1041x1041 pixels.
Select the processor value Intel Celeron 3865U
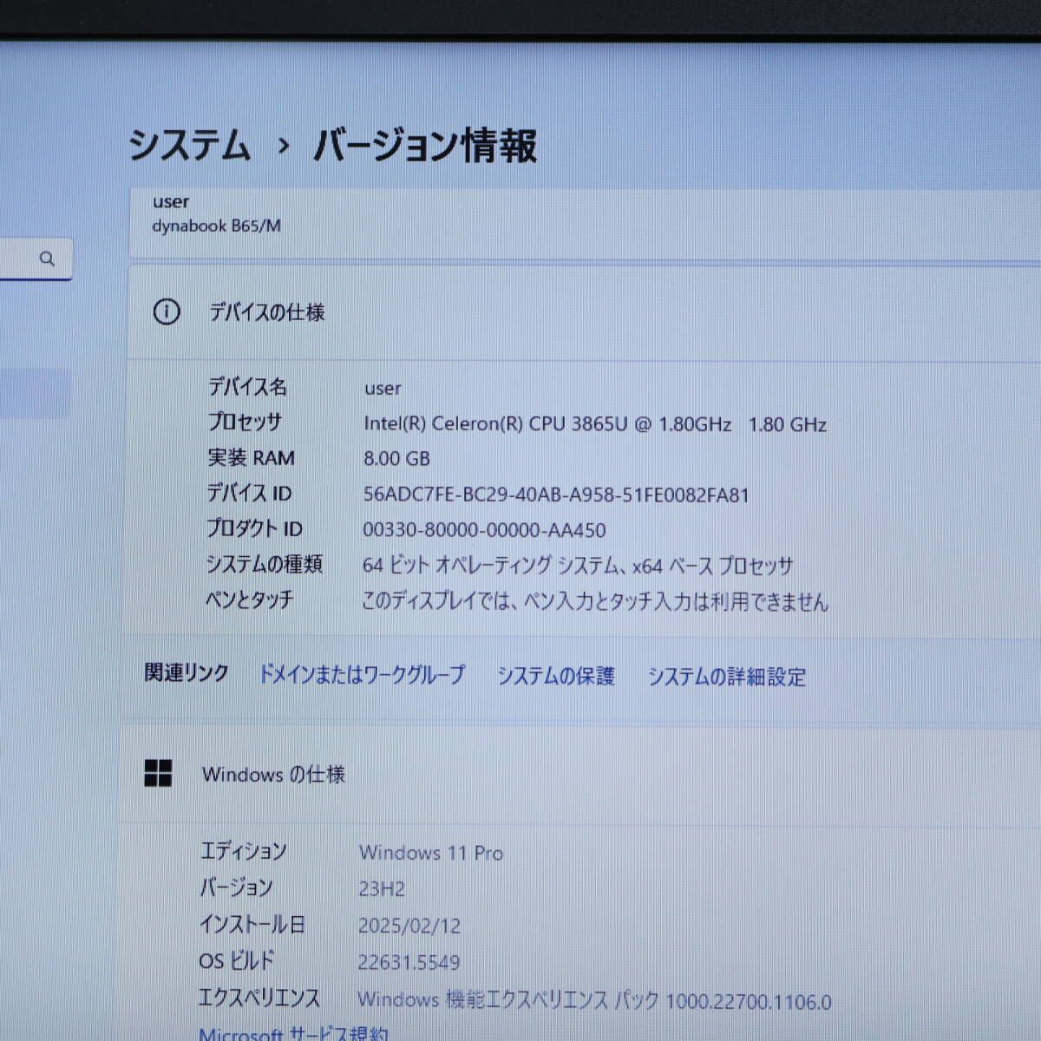[x=595, y=423]
